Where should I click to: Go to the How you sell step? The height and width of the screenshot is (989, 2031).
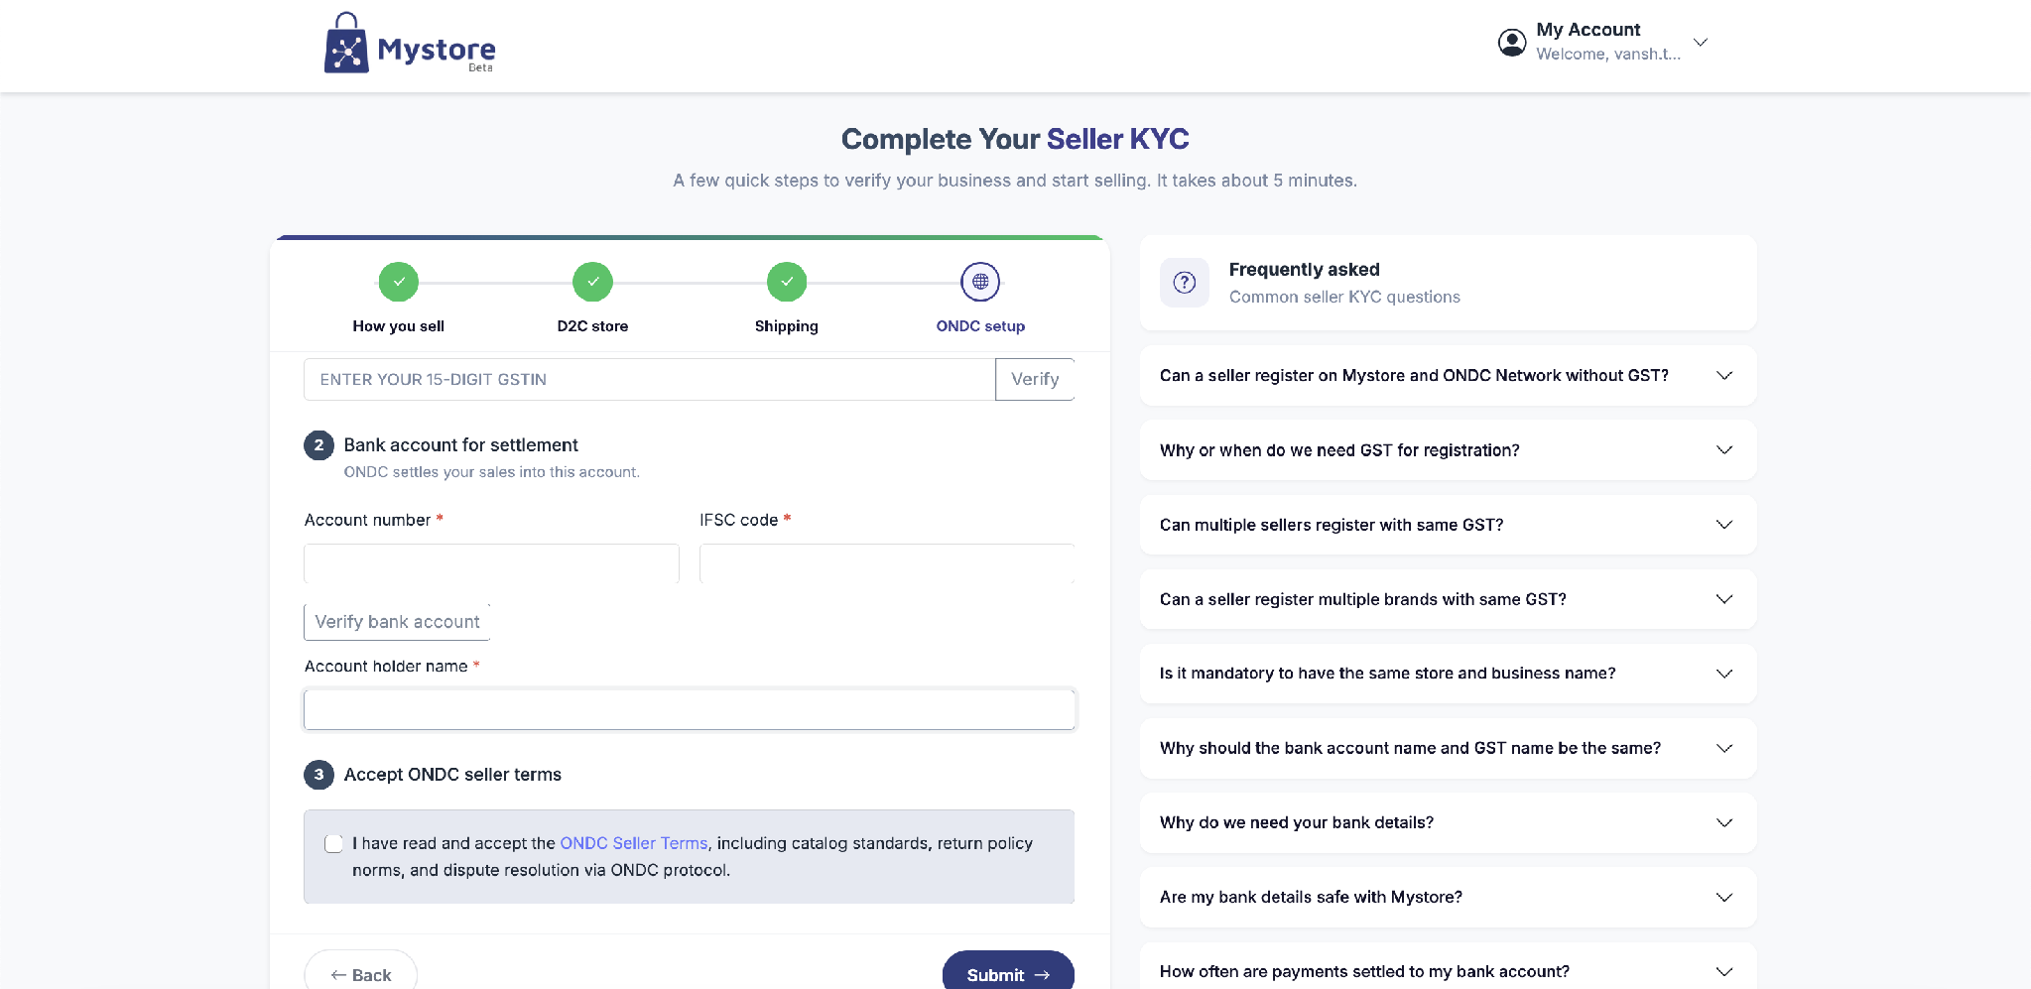click(398, 326)
